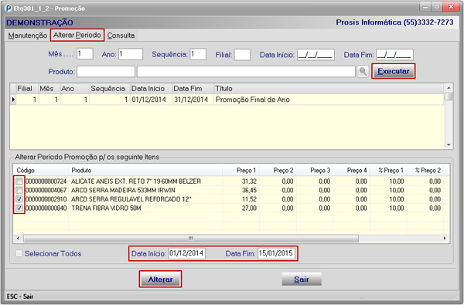
Task: Click the Sair button
Action: point(302,280)
